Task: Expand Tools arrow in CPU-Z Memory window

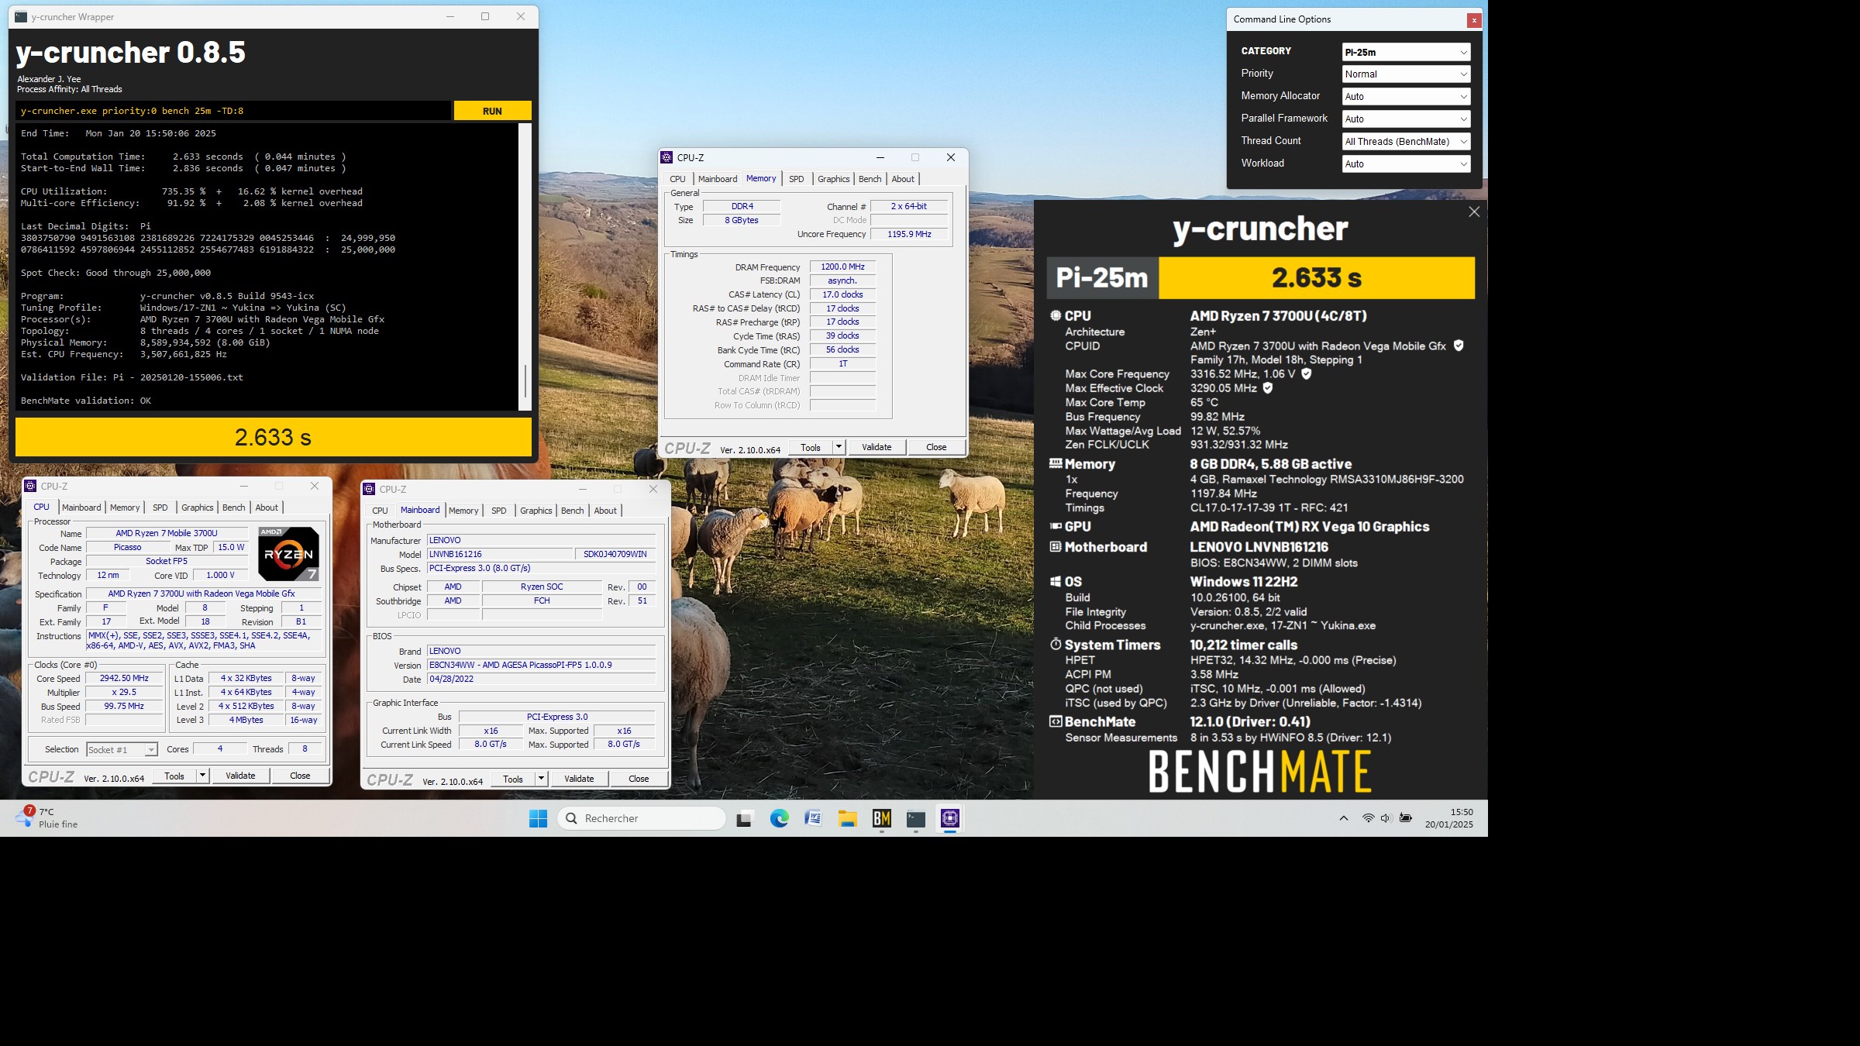Action: coord(839,448)
